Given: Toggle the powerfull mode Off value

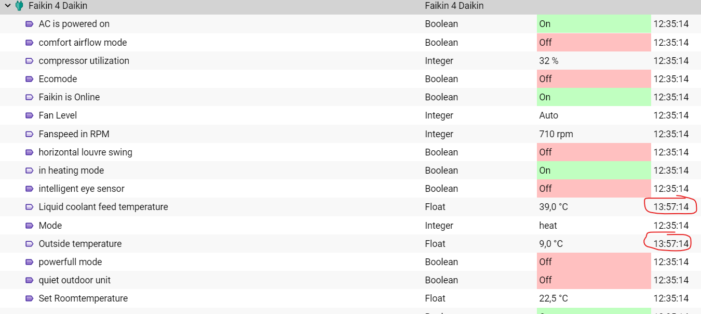Looking at the screenshot, I should click(594, 262).
